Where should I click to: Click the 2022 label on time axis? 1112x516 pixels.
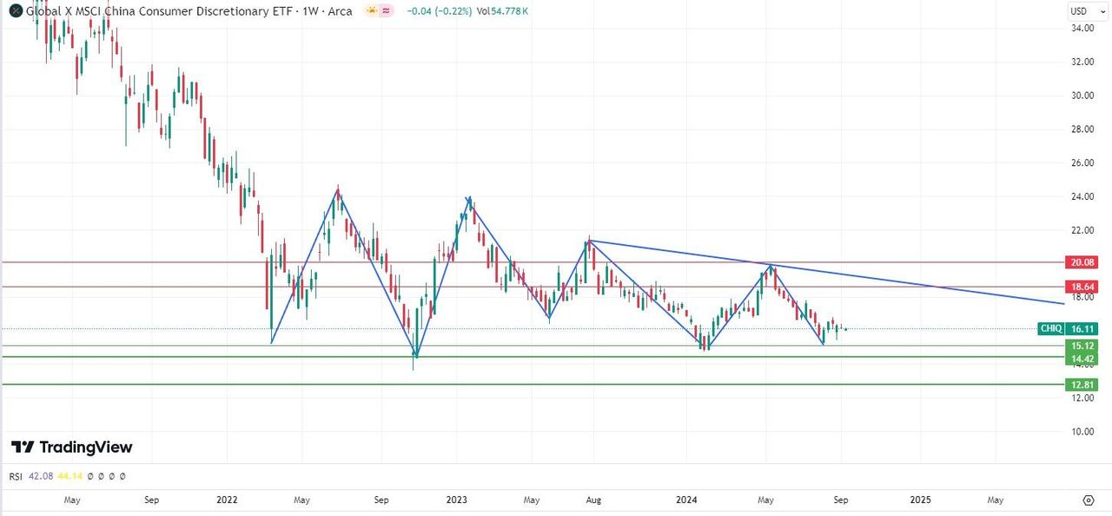(227, 500)
